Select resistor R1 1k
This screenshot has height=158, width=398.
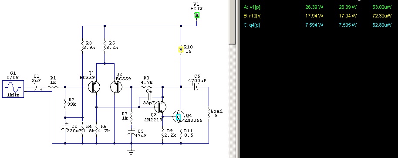53,87
